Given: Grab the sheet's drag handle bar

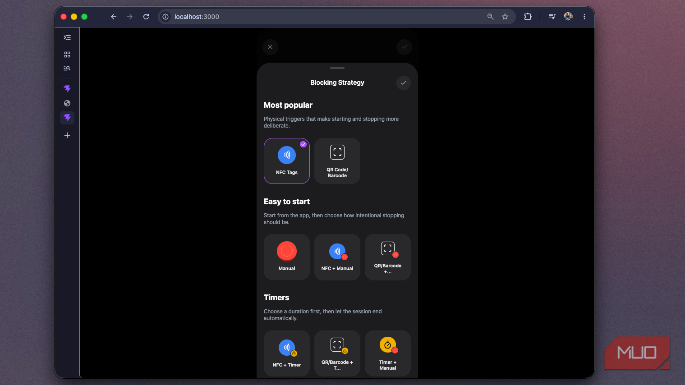Looking at the screenshot, I should click(x=337, y=68).
